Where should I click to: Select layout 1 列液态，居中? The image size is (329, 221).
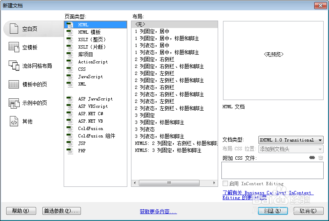click(x=175, y=45)
